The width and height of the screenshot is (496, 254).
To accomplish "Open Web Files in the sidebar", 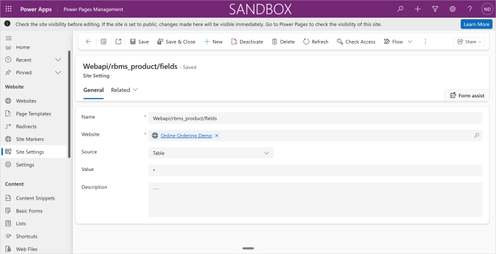I will pyautogui.click(x=27, y=249).
